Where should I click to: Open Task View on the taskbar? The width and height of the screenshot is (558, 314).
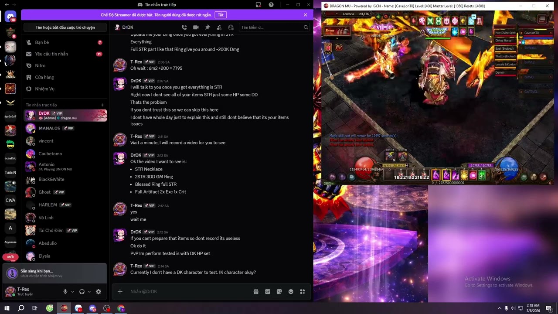35,308
